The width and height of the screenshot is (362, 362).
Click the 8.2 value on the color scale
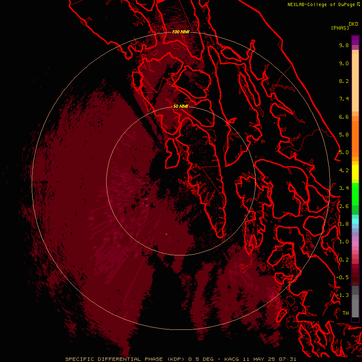pos(344,81)
